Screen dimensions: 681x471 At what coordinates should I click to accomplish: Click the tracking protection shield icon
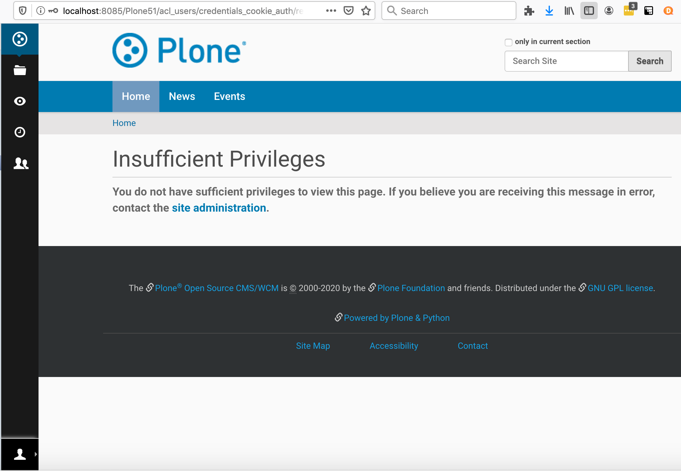(x=23, y=11)
